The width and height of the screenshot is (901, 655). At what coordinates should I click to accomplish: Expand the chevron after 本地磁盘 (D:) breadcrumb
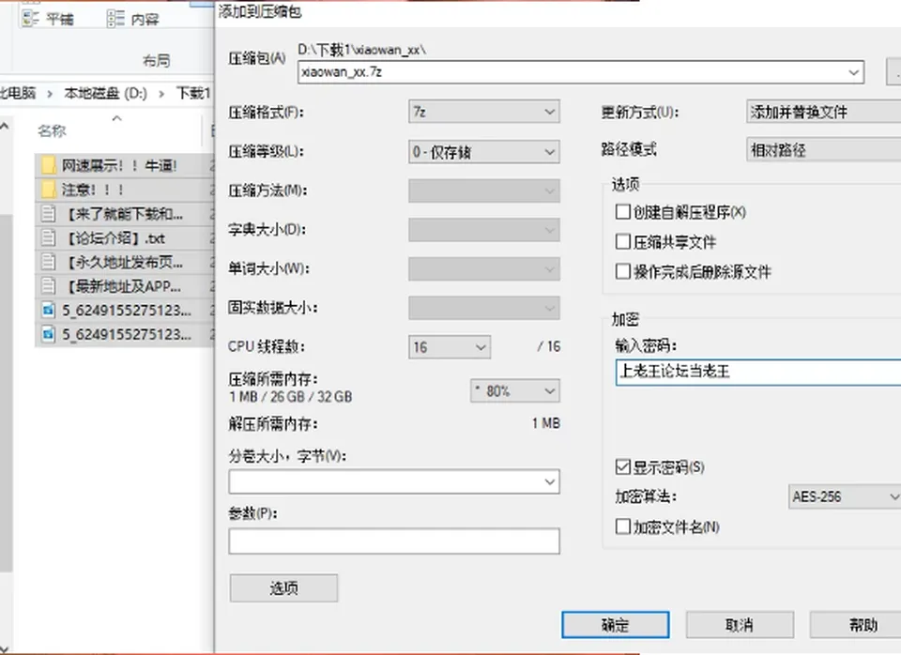(x=161, y=94)
